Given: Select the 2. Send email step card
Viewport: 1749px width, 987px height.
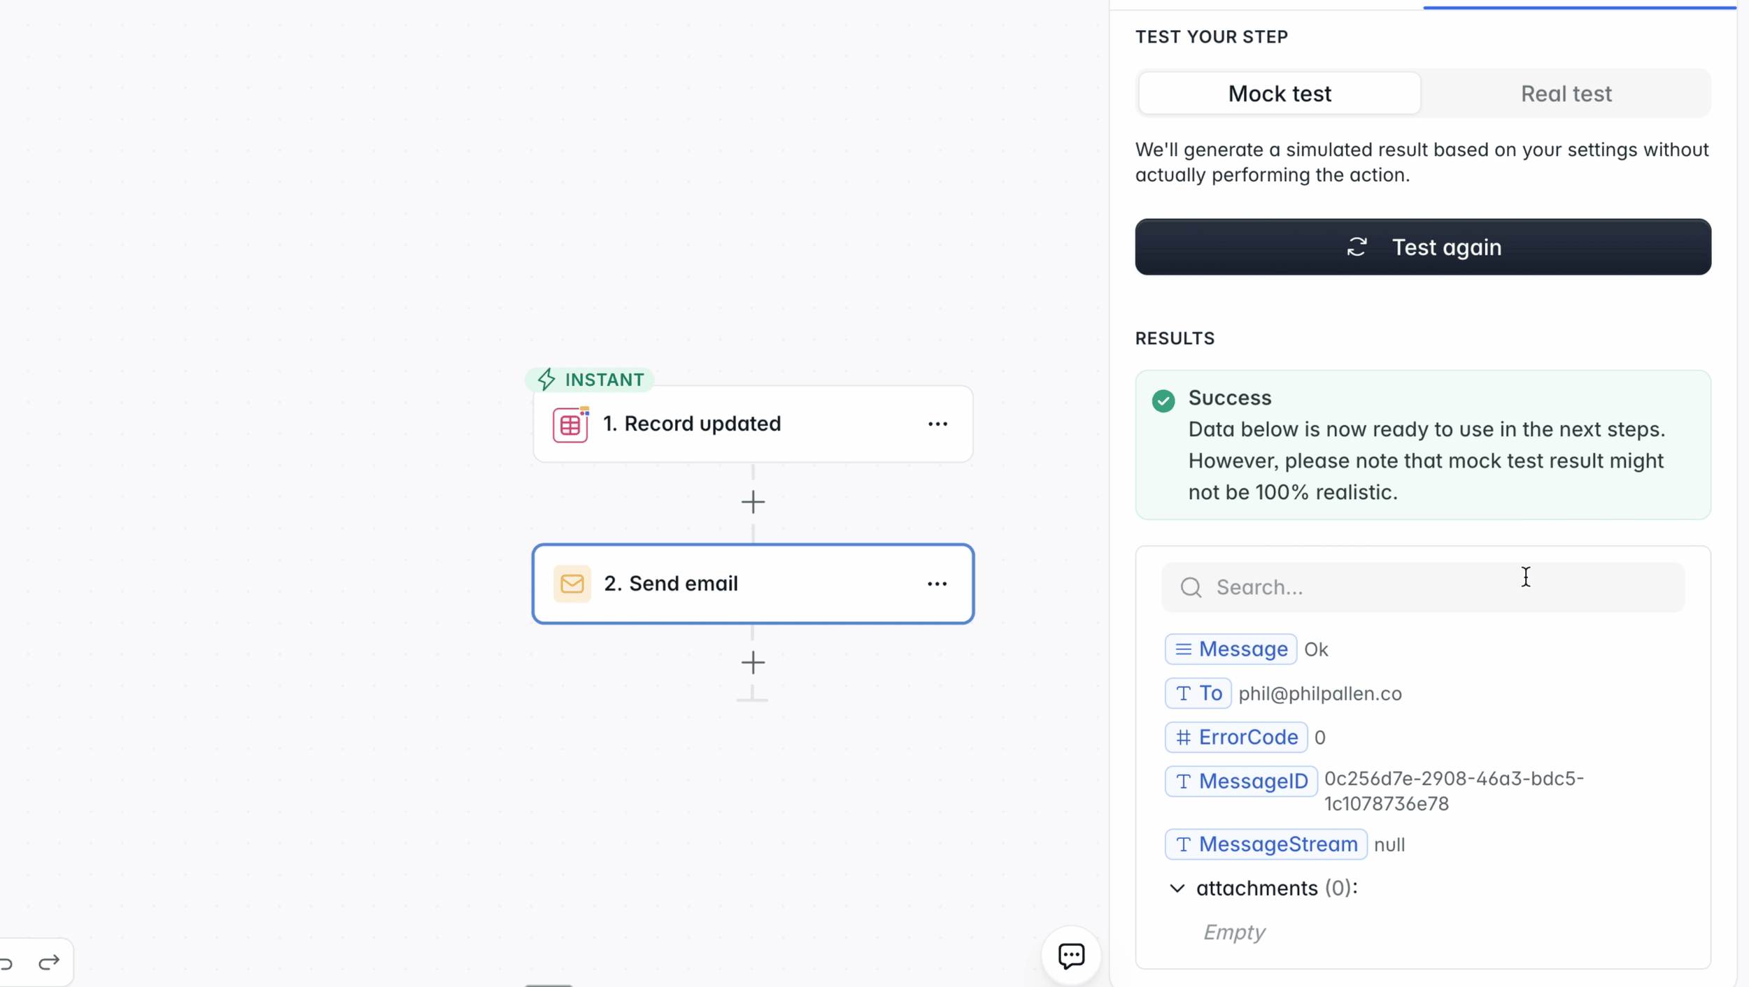Looking at the screenshot, I should tap(753, 584).
